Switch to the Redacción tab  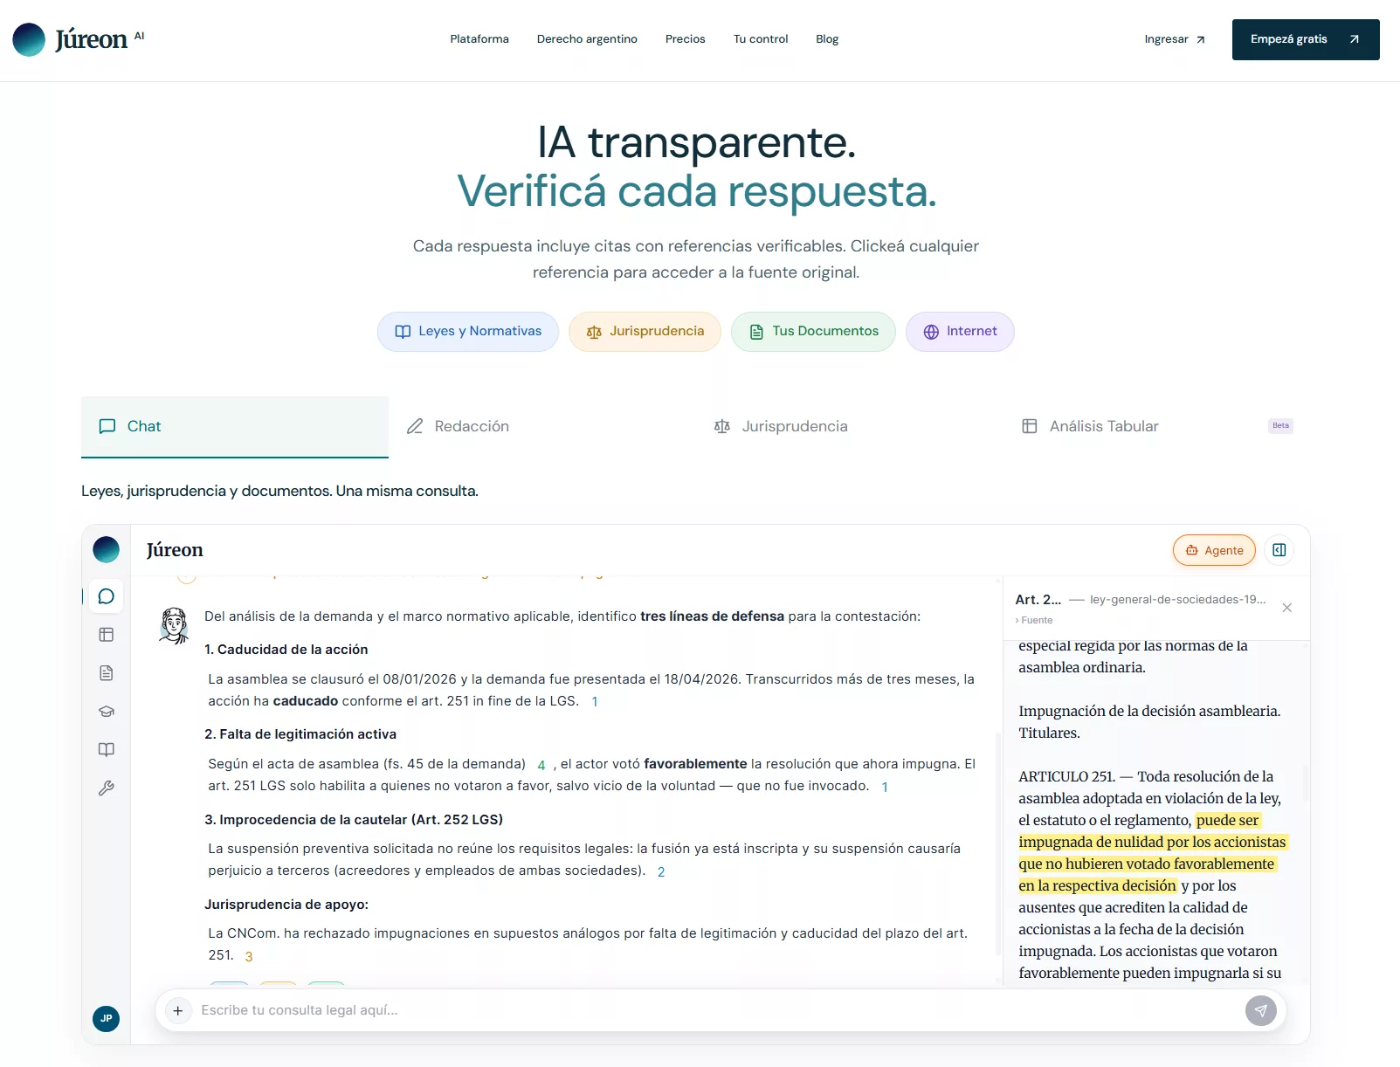(542, 426)
